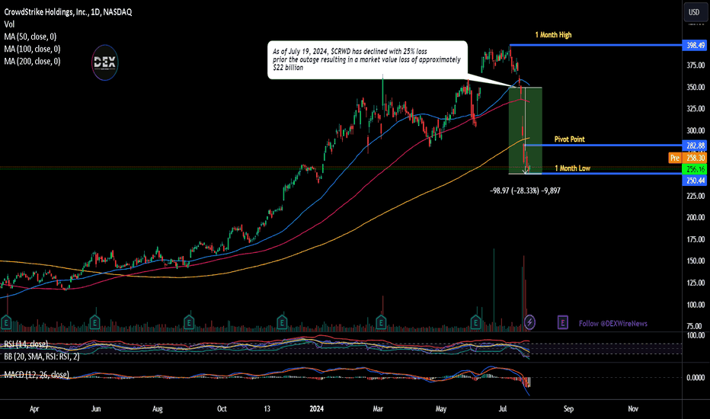Click the green 256.16 price tag
Screen dimensions: 710x419
click(x=695, y=169)
